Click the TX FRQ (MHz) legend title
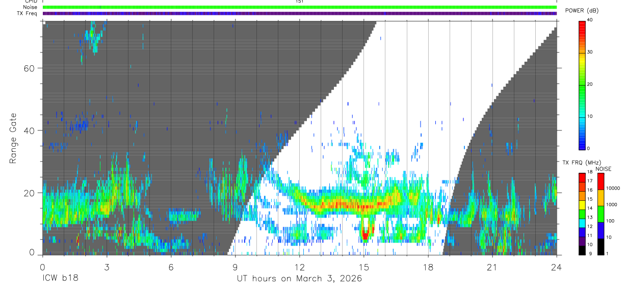Screen dimensions: 626x289 point(582,163)
